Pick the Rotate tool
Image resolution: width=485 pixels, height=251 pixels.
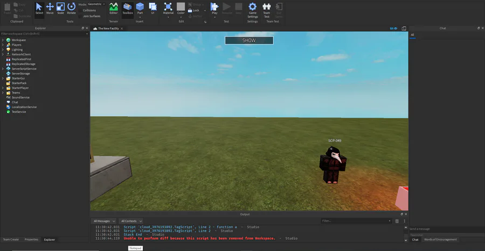[x=72, y=9]
